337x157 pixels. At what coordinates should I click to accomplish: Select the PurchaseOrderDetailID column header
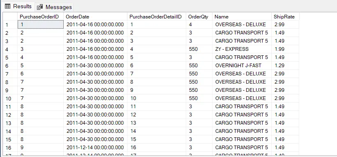tap(157, 16)
